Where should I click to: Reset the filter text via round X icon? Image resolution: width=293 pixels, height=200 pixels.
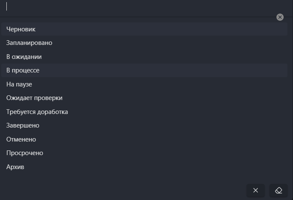280,17
